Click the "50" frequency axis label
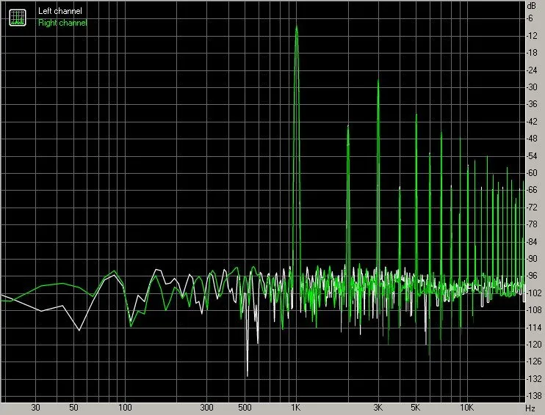545x415 pixels. coord(73,408)
